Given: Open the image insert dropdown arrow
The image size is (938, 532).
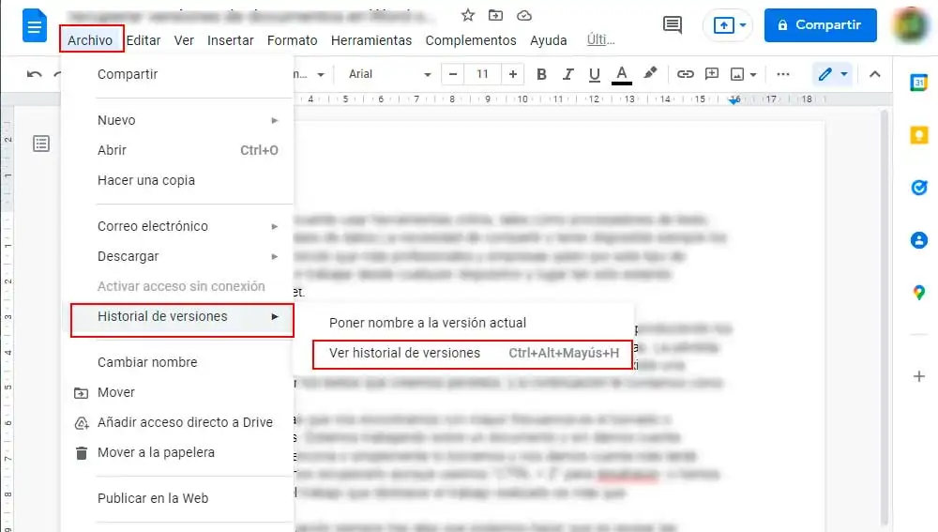Looking at the screenshot, I should click(x=753, y=75).
